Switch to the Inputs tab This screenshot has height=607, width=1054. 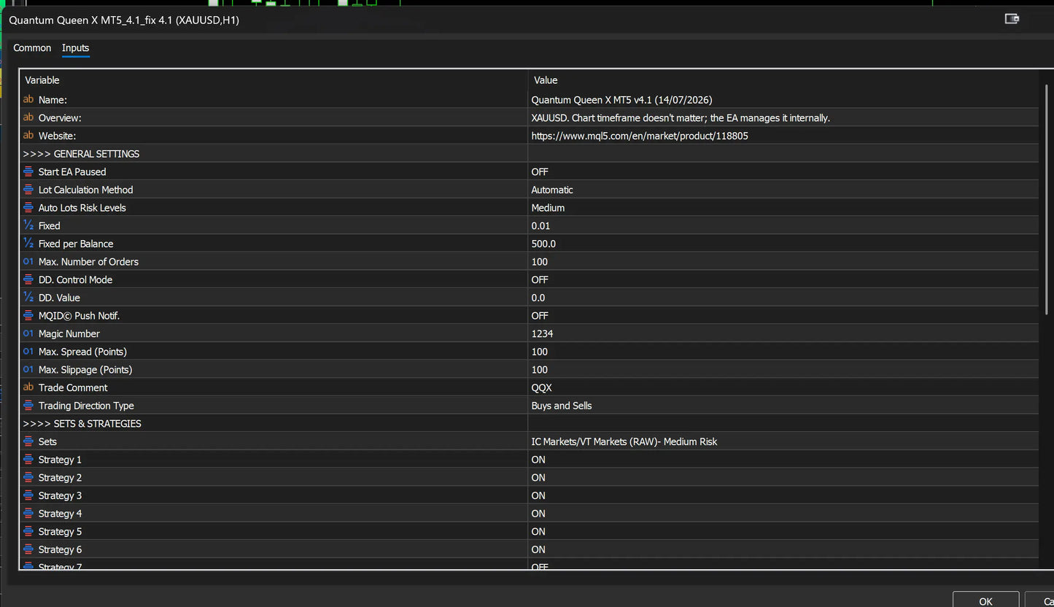(x=75, y=48)
